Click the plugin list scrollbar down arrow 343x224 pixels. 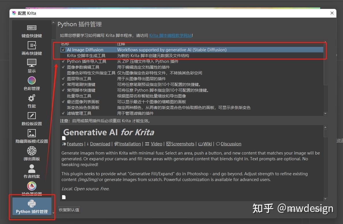325,114
